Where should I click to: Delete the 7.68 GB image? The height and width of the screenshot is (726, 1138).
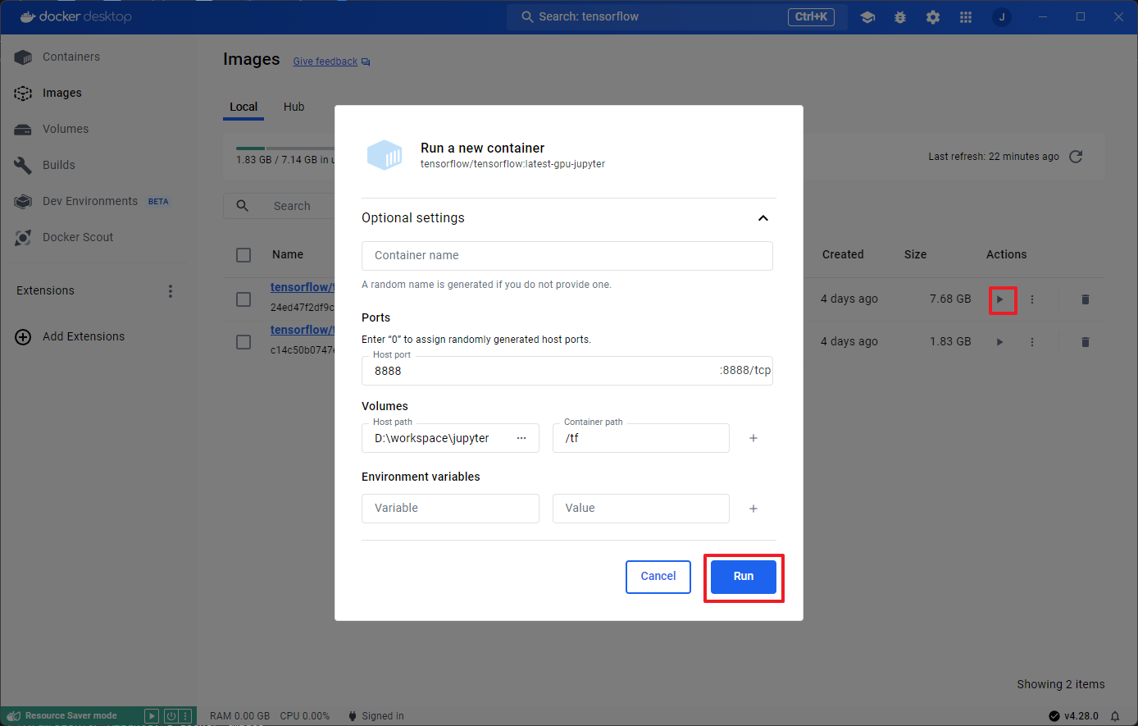1086,299
